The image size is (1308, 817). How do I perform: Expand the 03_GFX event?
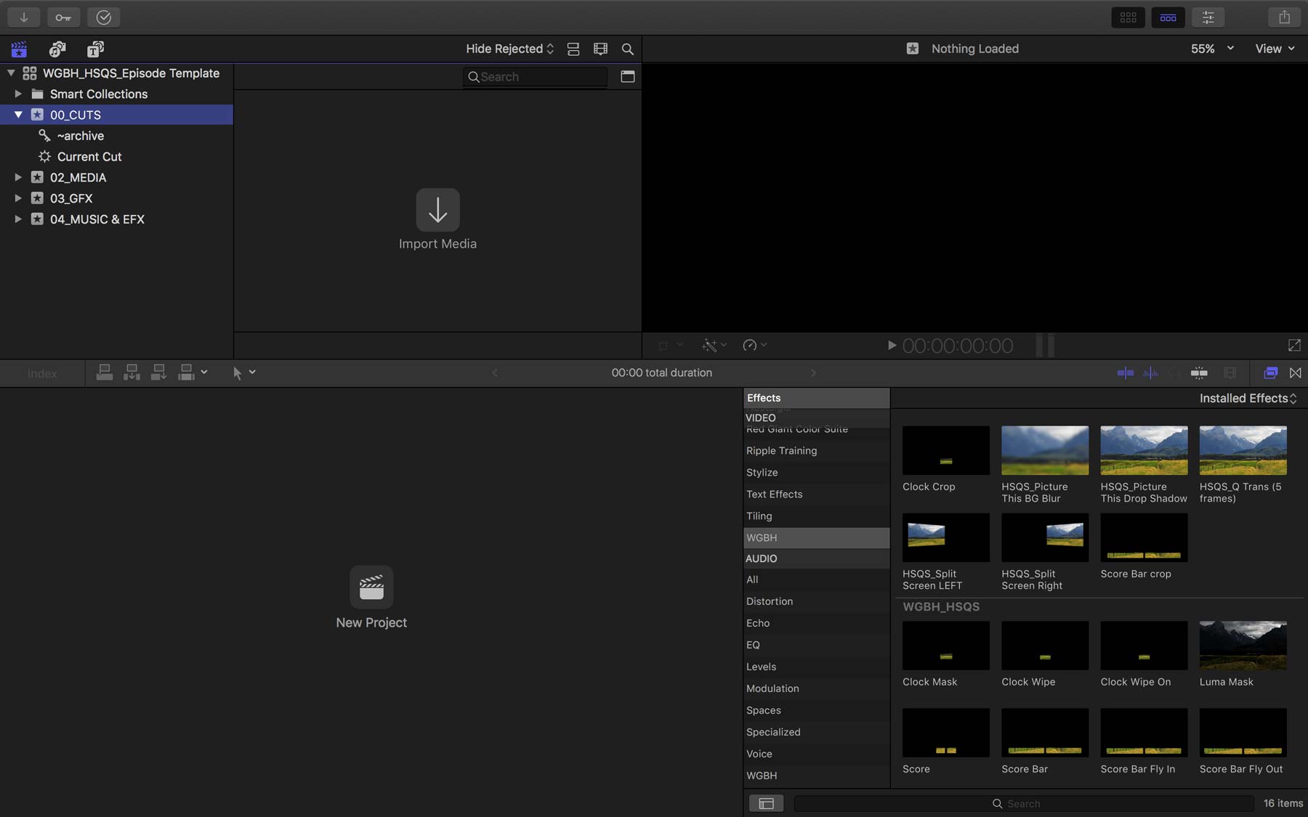pyautogui.click(x=18, y=198)
